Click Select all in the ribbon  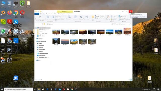pos(123,16)
